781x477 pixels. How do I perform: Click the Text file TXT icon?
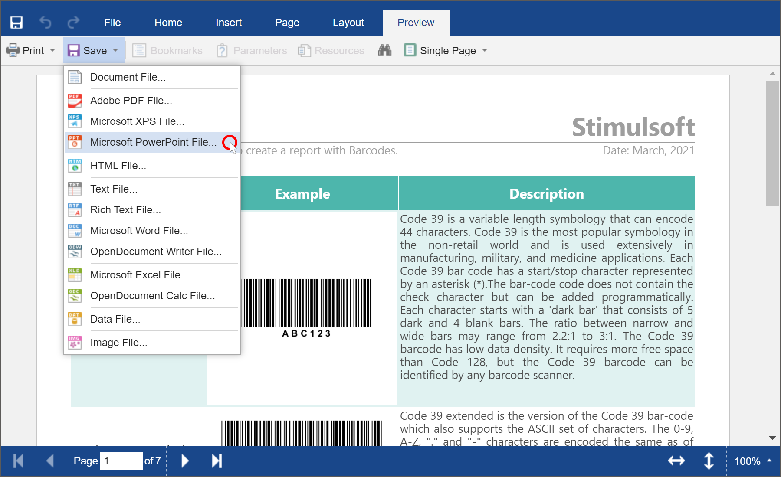[x=75, y=189]
